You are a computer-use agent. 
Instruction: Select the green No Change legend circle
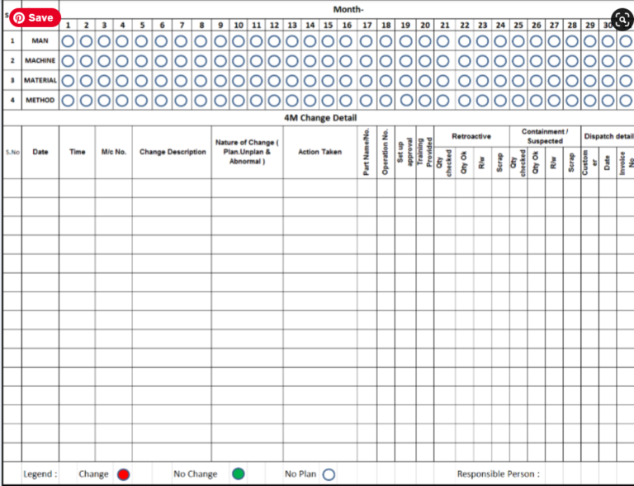pos(238,474)
